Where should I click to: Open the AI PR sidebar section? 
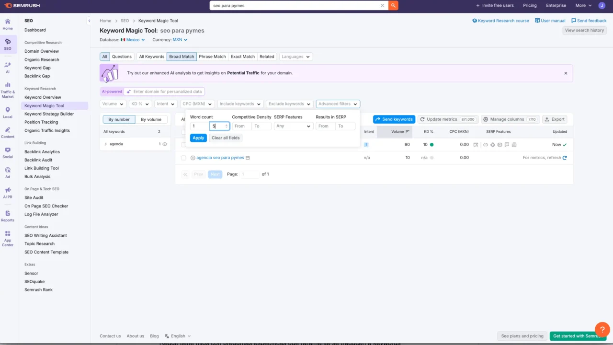coord(8,193)
